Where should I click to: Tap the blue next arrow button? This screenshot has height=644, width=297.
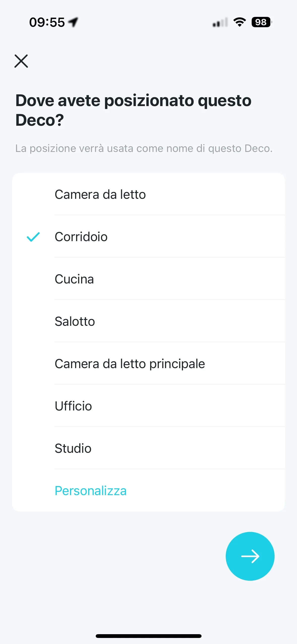[250, 556]
